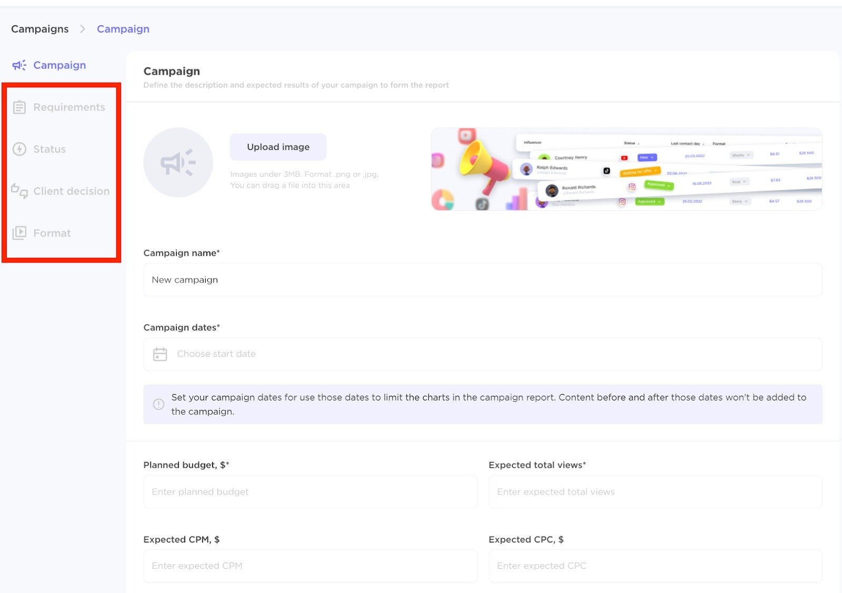Screen dimensions: 842x593
Task: Click the Enter expected CPM field
Action: [x=310, y=566]
